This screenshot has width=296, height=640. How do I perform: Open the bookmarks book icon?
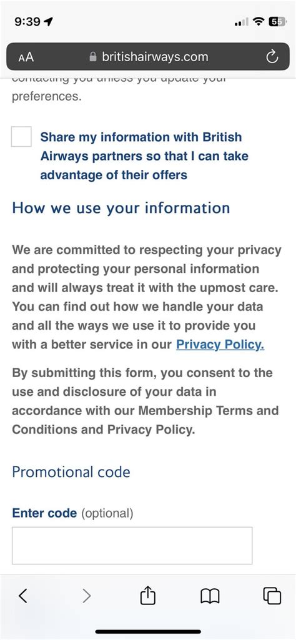pos(210,596)
